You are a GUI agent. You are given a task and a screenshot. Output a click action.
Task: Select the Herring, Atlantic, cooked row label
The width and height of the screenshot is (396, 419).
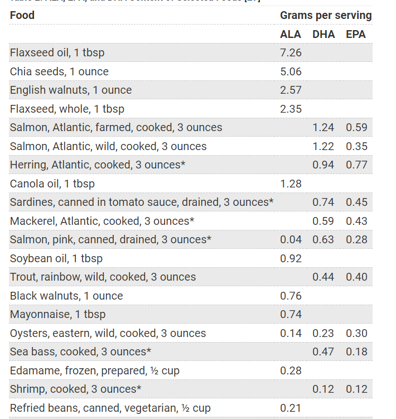tap(97, 165)
